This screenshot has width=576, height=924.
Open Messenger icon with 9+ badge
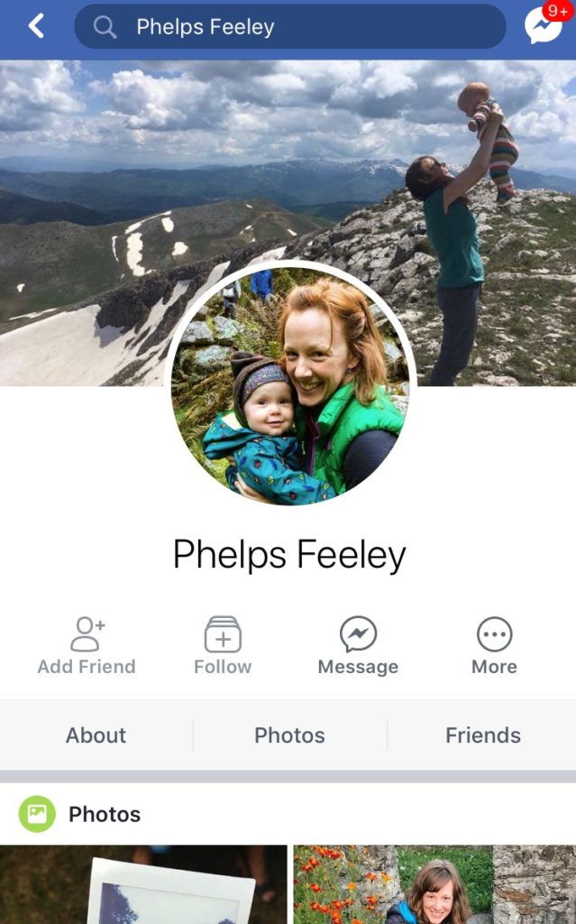point(542,26)
